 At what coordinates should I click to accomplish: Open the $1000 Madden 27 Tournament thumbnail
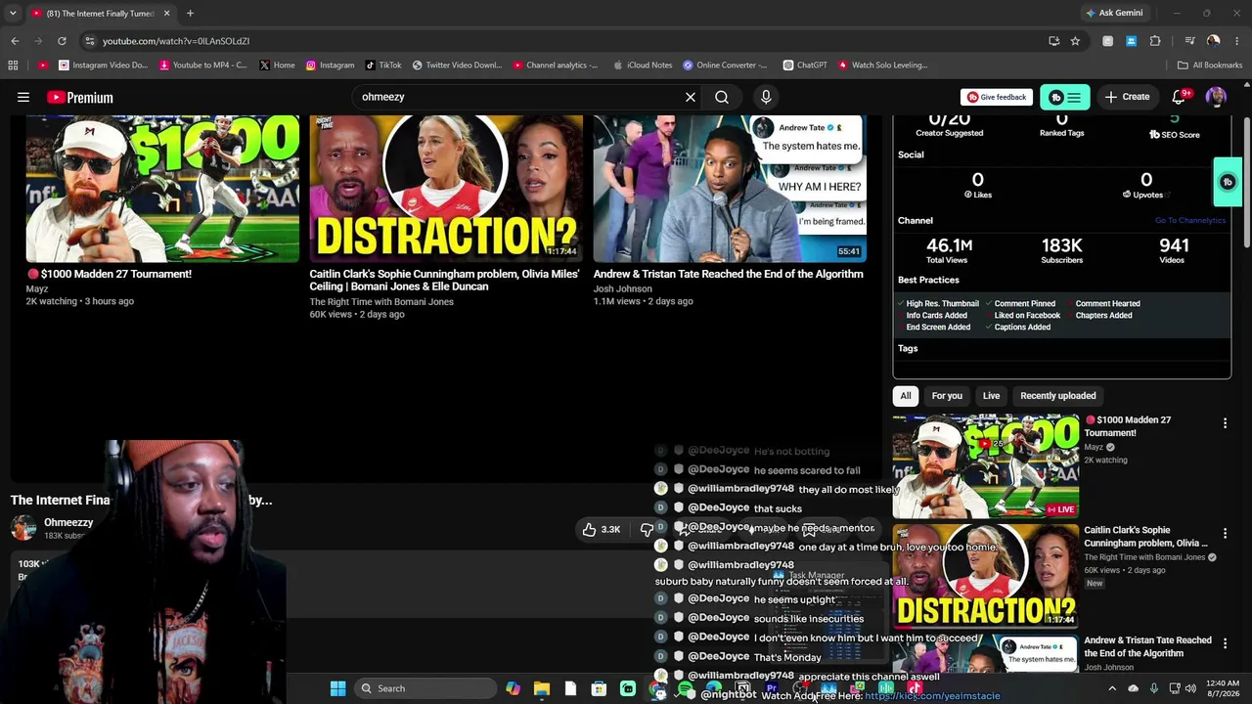pos(162,189)
